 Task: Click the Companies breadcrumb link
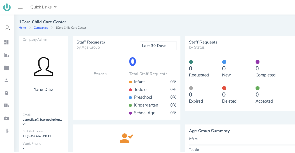click(x=41, y=28)
